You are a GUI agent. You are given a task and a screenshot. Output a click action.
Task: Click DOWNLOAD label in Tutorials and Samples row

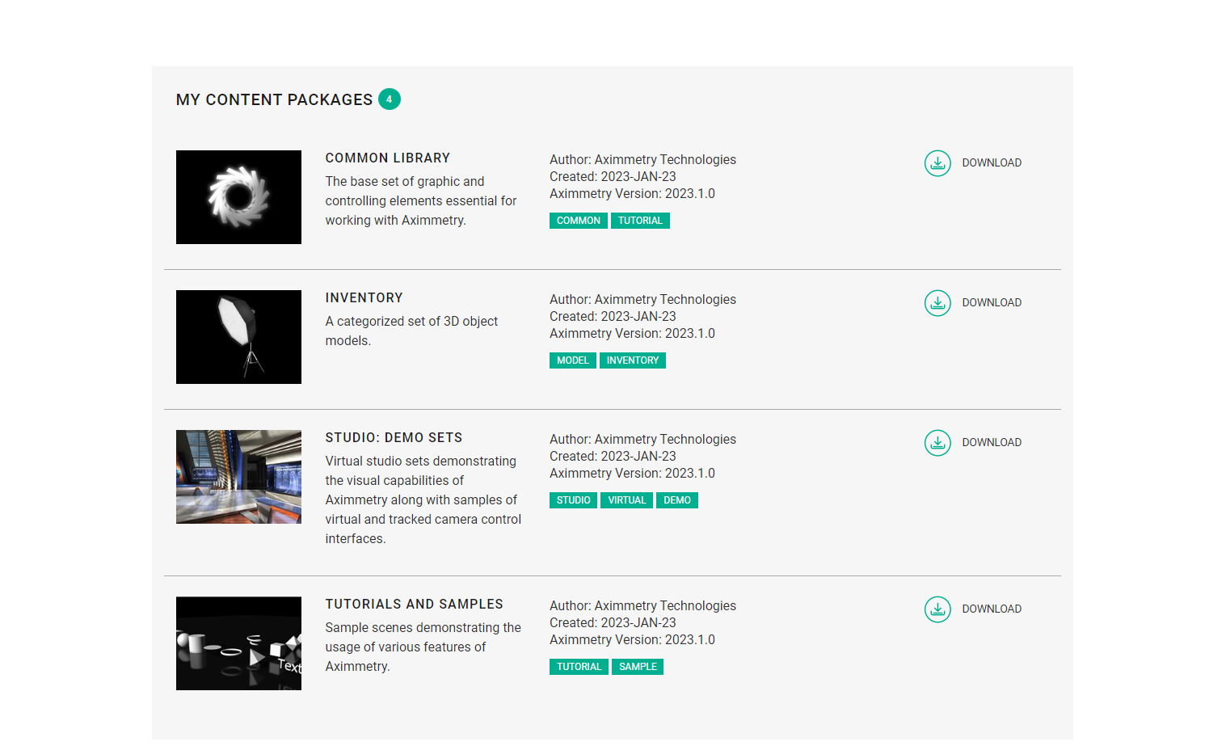click(992, 609)
